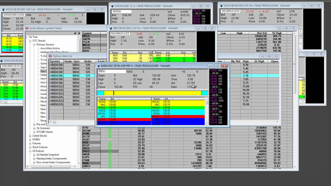Viewport: 331px width, 186px height.
Task: Click the down arrow of tree vertical scrollbar
Action: click(x=79, y=163)
